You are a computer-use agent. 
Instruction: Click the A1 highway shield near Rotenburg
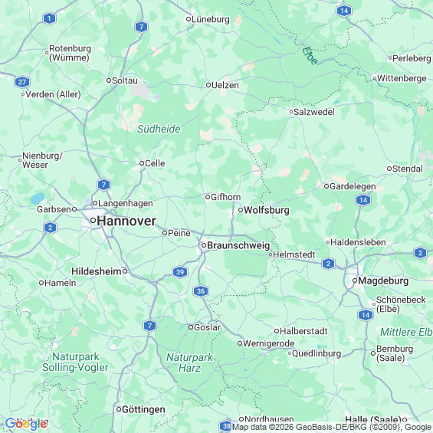(x=49, y=18)
